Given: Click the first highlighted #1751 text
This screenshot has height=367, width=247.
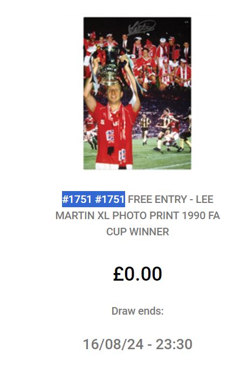Looking at the screenshot, I should [77, 199].
